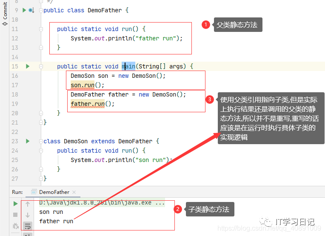Collapse DemoSon run() fold on line 24
325x236 pixels.
click(41, 151)
